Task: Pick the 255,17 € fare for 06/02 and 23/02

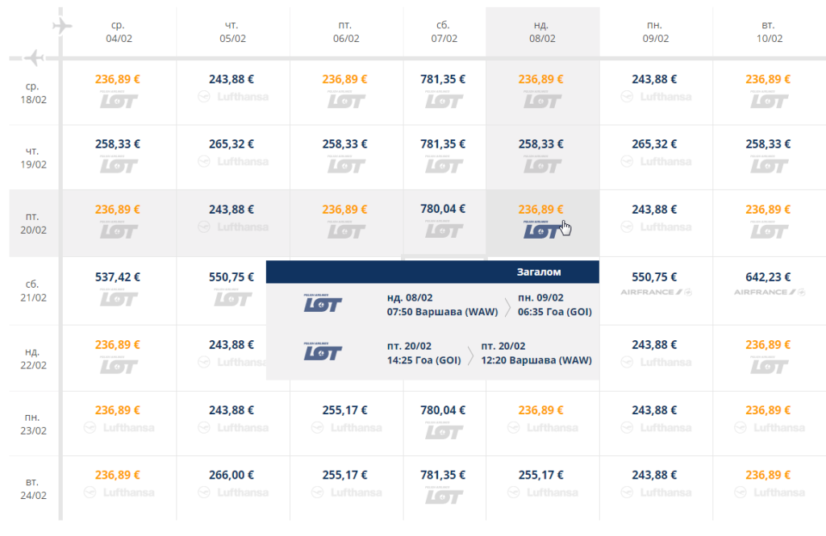Action: pyautogui.click(x=345, y=410)
